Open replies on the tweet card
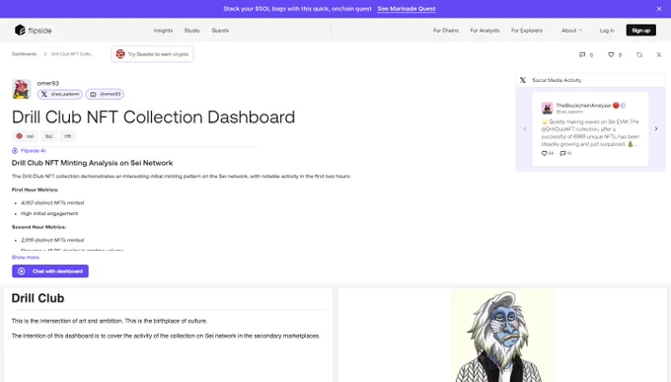The image size is (671, 382). point(562,153)
